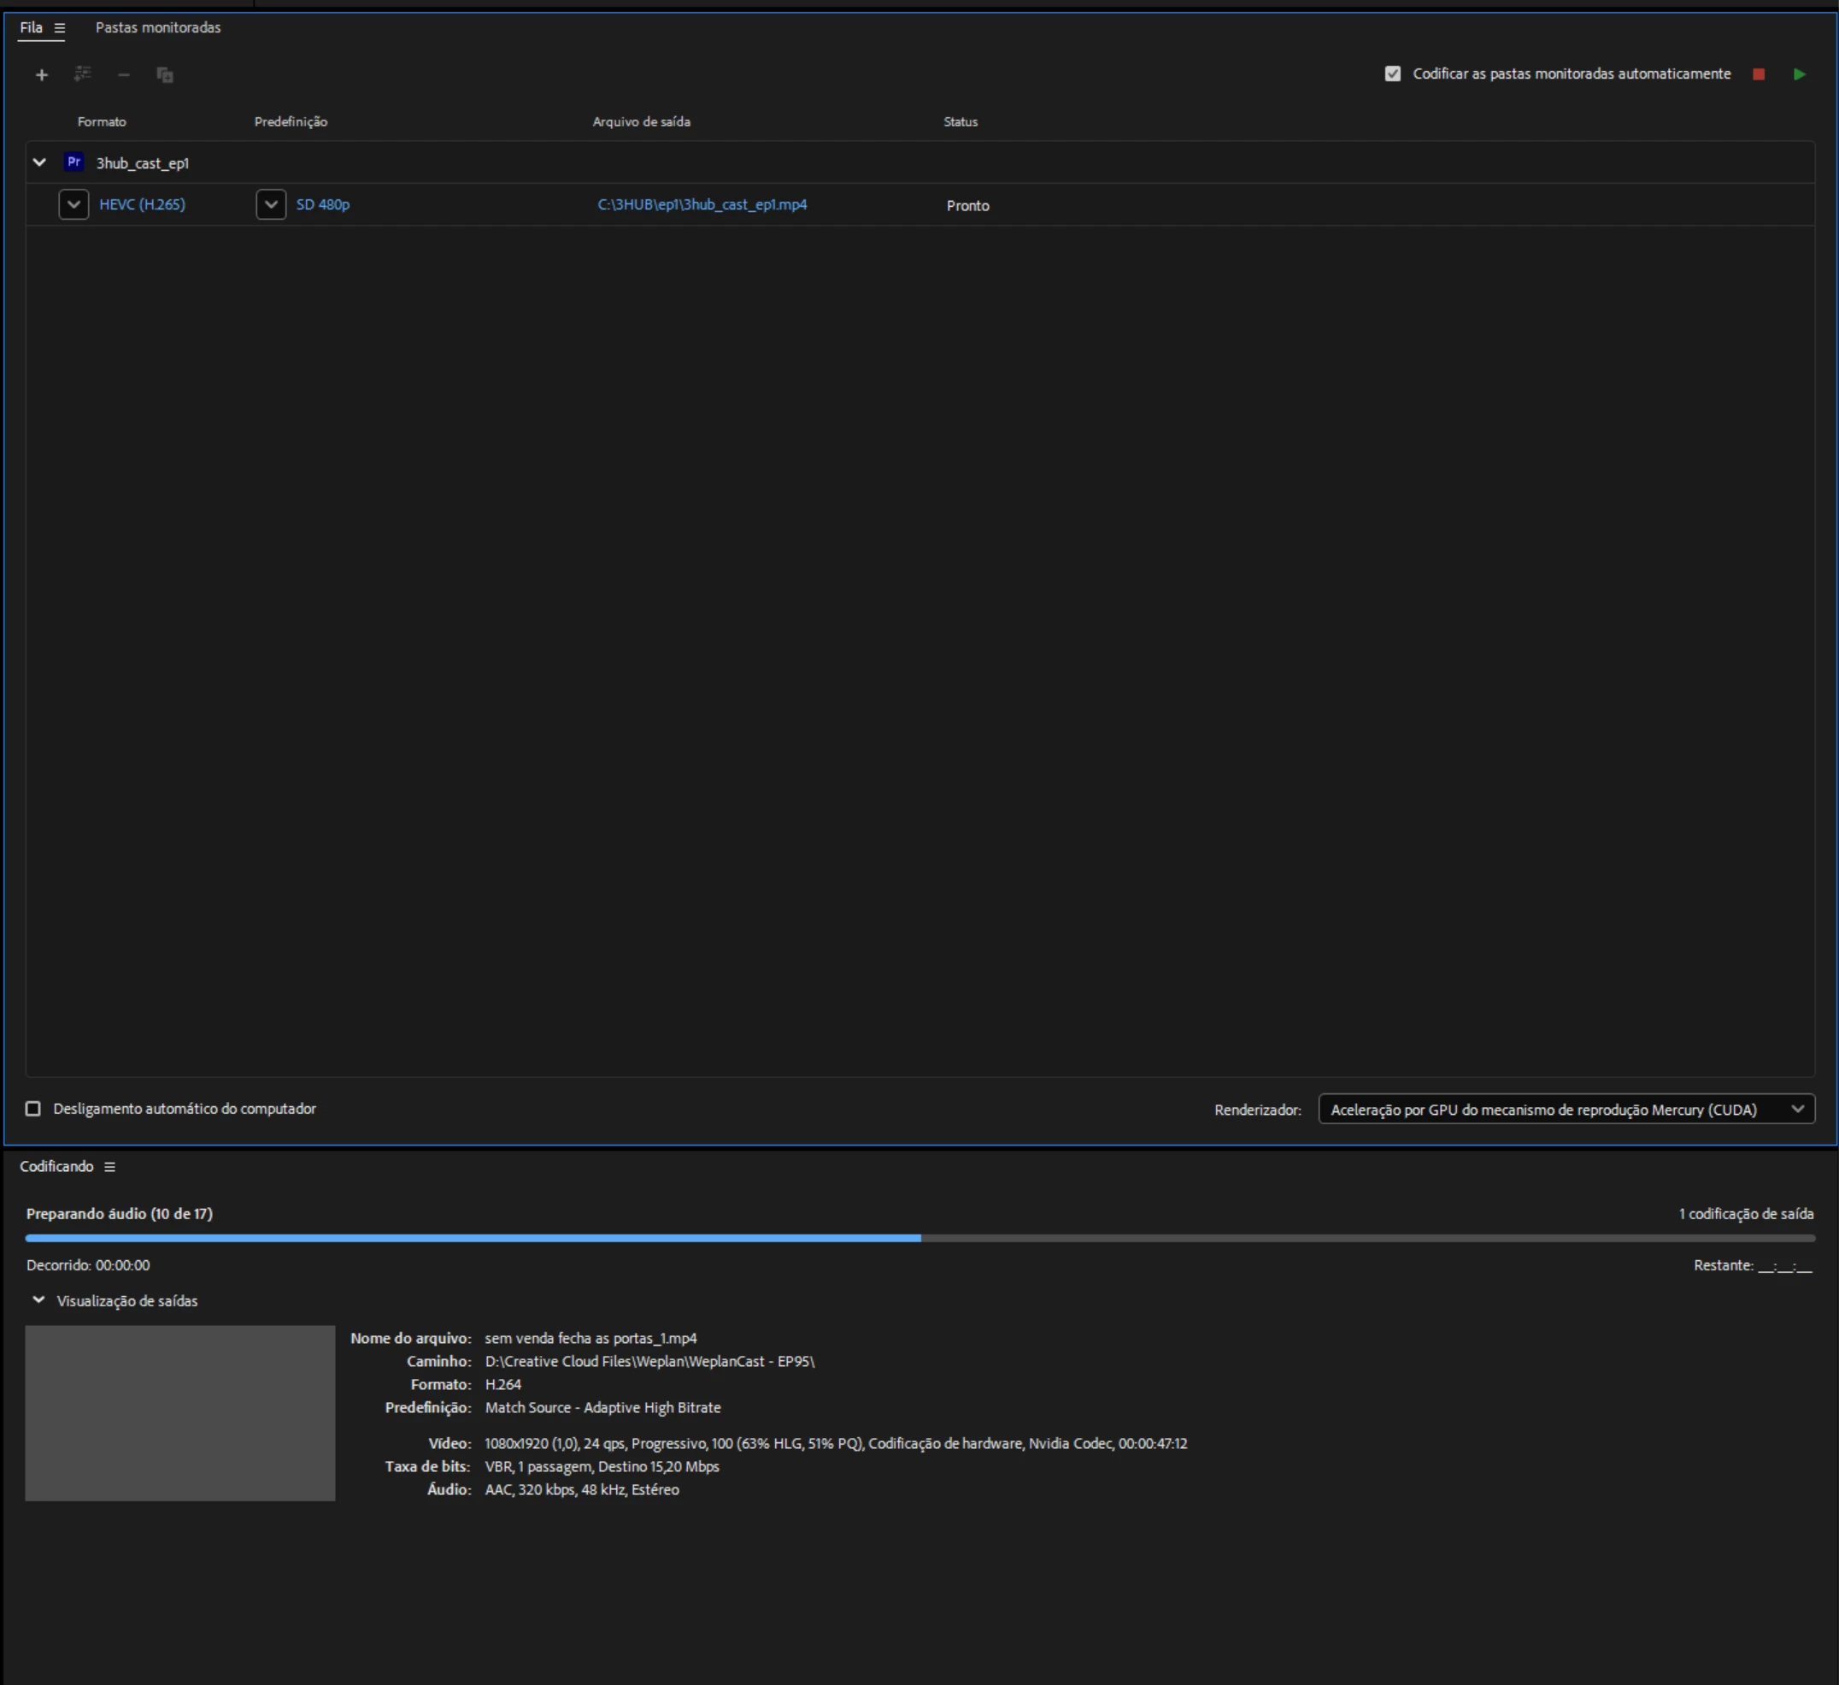Image resolution: width=1839 pixels, height=1685 pixels.
Task: Open the Codificando panel menu icon
Action: (109, 1167)
